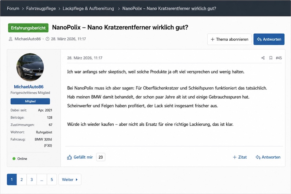The width and height of the screenshot is (291, 194).
Task: Click the thread title heading
Action: tap(120, 28)
